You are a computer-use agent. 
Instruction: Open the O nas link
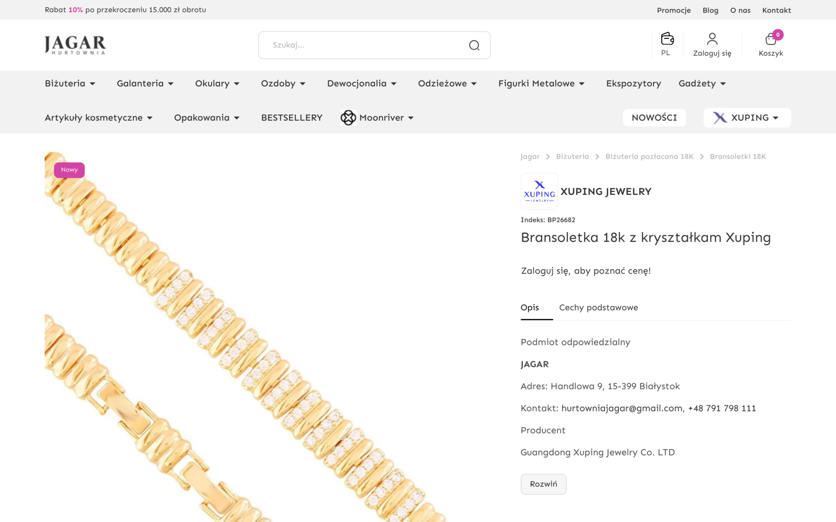740,10
